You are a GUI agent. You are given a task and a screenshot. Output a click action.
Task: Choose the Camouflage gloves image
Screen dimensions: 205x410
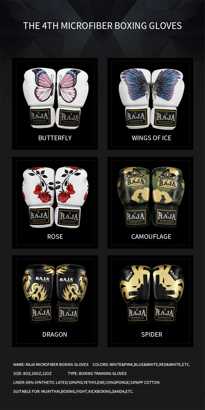[151, 197]
